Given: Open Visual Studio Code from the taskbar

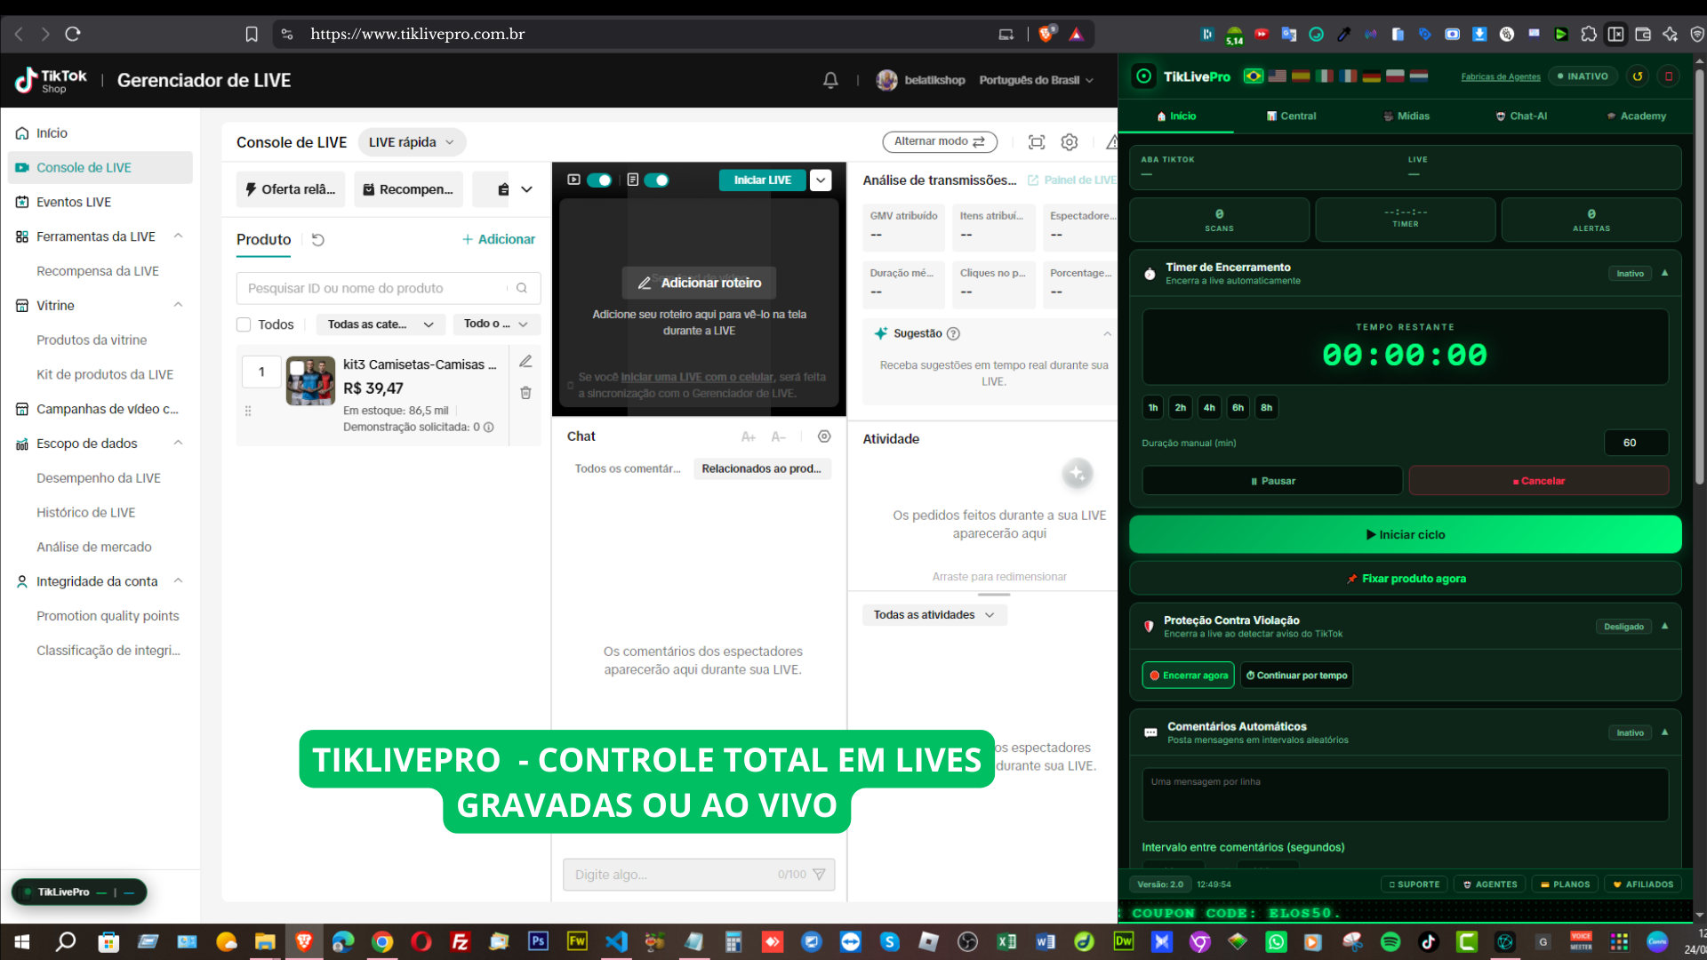Looking at the screenshot, I should [615, 941].
